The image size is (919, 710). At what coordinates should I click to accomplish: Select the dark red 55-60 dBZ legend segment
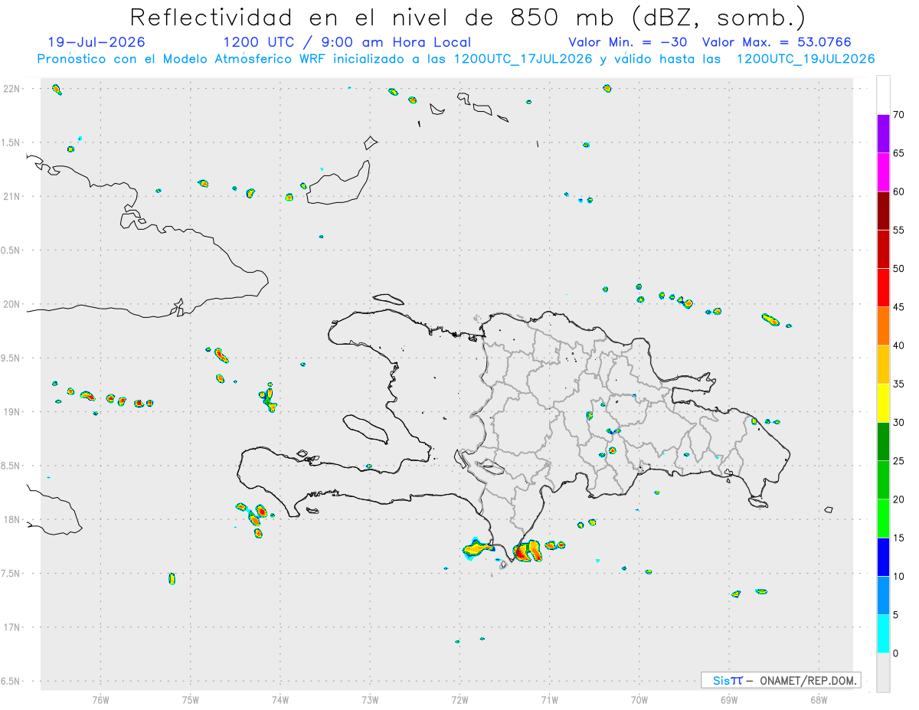(x=883, y=211)
